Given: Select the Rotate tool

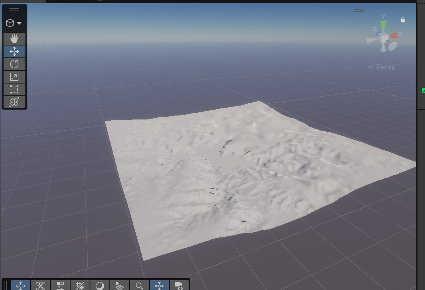Looking at the screenshot, I should pos(14,64).
